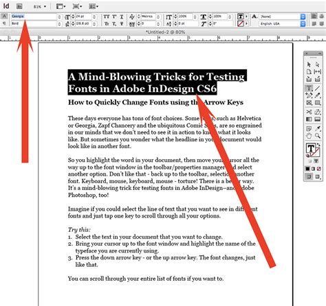Switch to Paragraph Formatting Controls (¶)

(x=4, y=23)
